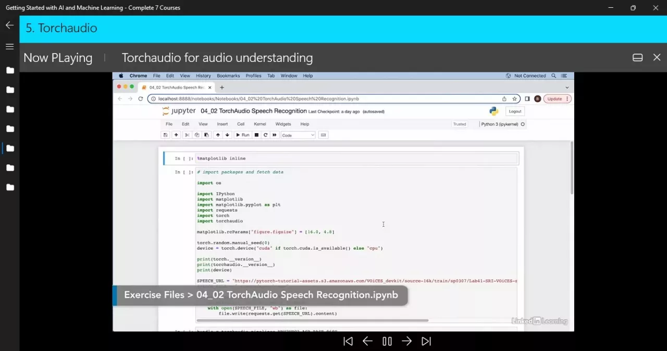
Task: Open the Code cell type dropdown
Action: pos(298,135)
